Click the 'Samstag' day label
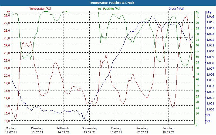The height and width of the screenshot is (135, 216). [142, 128]
